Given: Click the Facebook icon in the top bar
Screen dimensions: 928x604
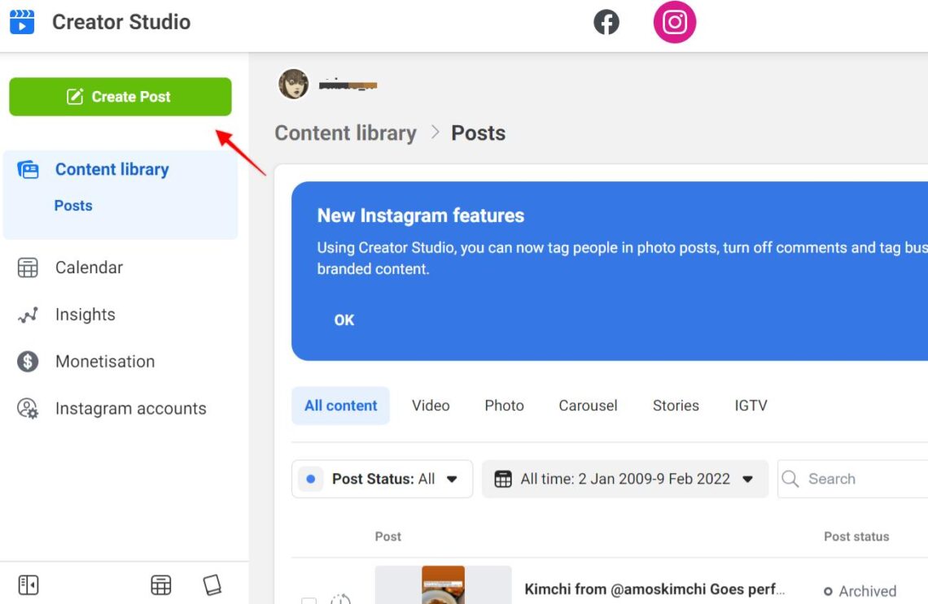Looking at the screenshot, I should (x=606, y=22).
